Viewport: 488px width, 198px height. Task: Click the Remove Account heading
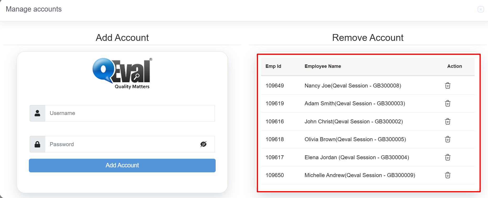coord(368,38)
